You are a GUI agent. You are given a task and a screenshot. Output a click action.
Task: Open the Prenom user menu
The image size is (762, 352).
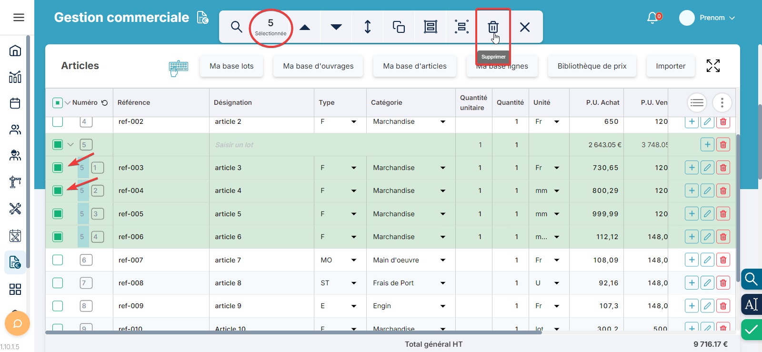click(712, 18)
